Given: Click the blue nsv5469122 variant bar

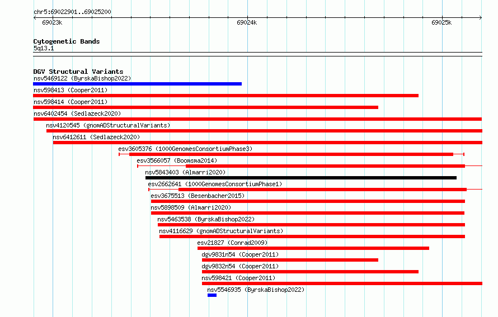Looking at the screenshot, I should coord(137,84).
